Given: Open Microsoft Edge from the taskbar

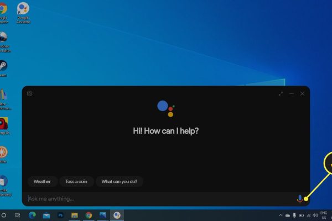Looking at the screenshot, I should click(32, 215).
